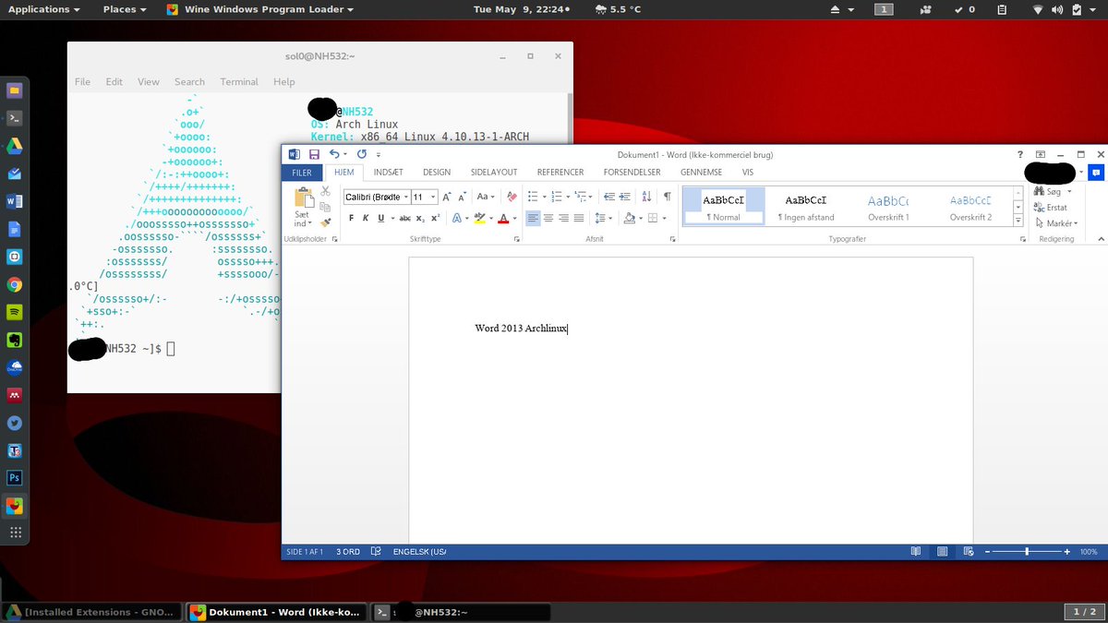Switch to the DESIGN tab
The image size is (1108, 623).
[x=437, y=173]
